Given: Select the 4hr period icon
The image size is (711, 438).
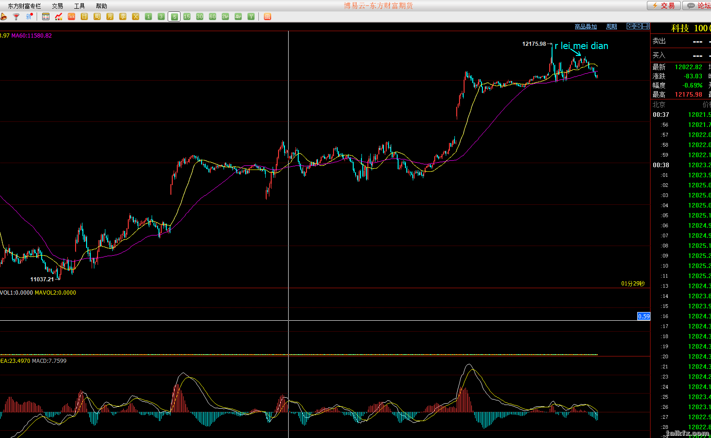Looking at the screenshot, I should 238,16.
